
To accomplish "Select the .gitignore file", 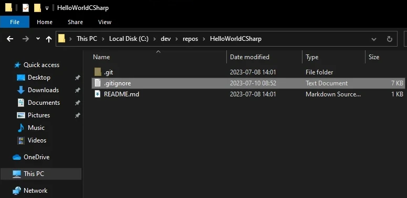I will coord(248,83).
